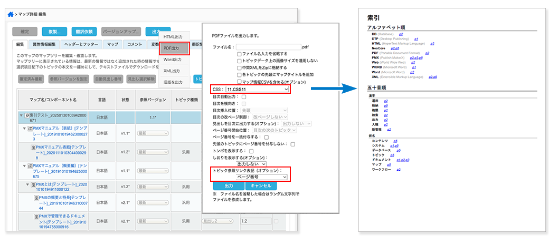Viewport: 549px width, 245px height.
Task: Toggle トンボを表示する checkbox
Action: [250, 151]
